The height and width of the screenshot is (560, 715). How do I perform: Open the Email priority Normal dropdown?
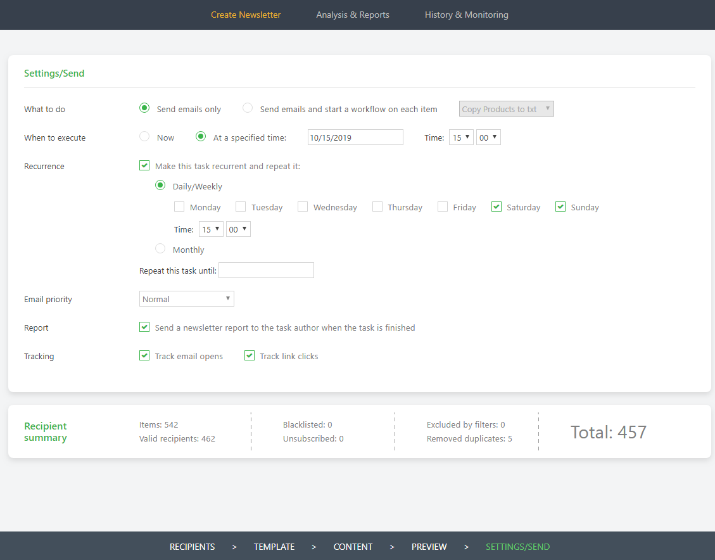click(x=186, y=299)
